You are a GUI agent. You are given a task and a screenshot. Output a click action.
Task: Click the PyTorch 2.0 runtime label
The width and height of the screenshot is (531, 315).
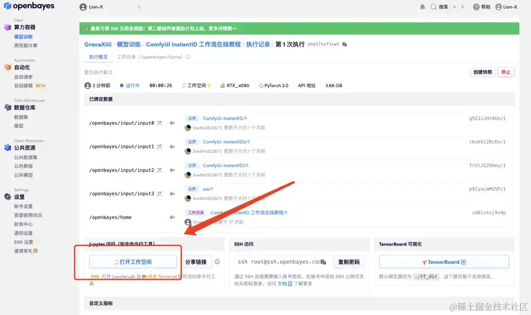[x=274, y=86]
